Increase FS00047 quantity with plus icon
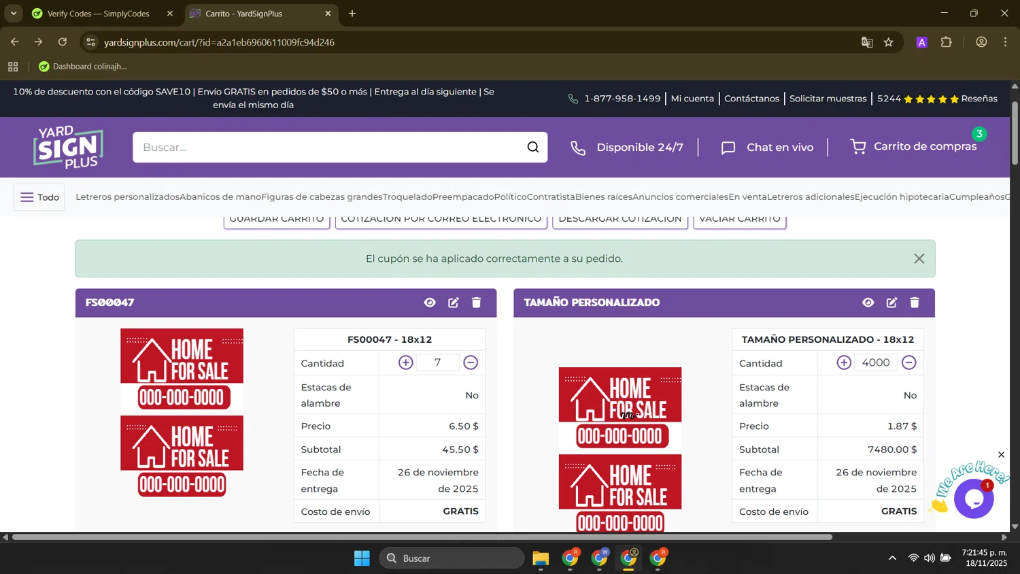This screenshot has width=1020, height=574. click(x=406, y=362)
